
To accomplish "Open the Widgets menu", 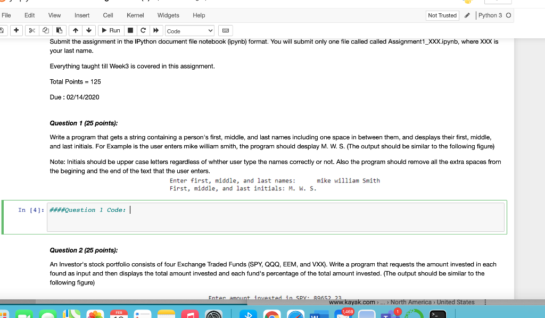I will pos(168,15).
